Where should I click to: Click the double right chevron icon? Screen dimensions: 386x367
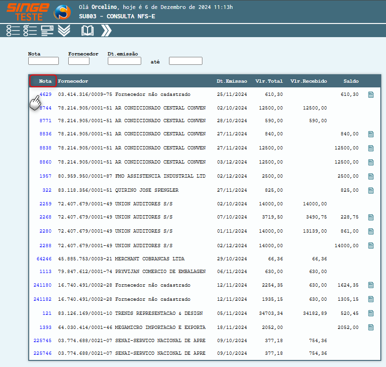(106, 31)
